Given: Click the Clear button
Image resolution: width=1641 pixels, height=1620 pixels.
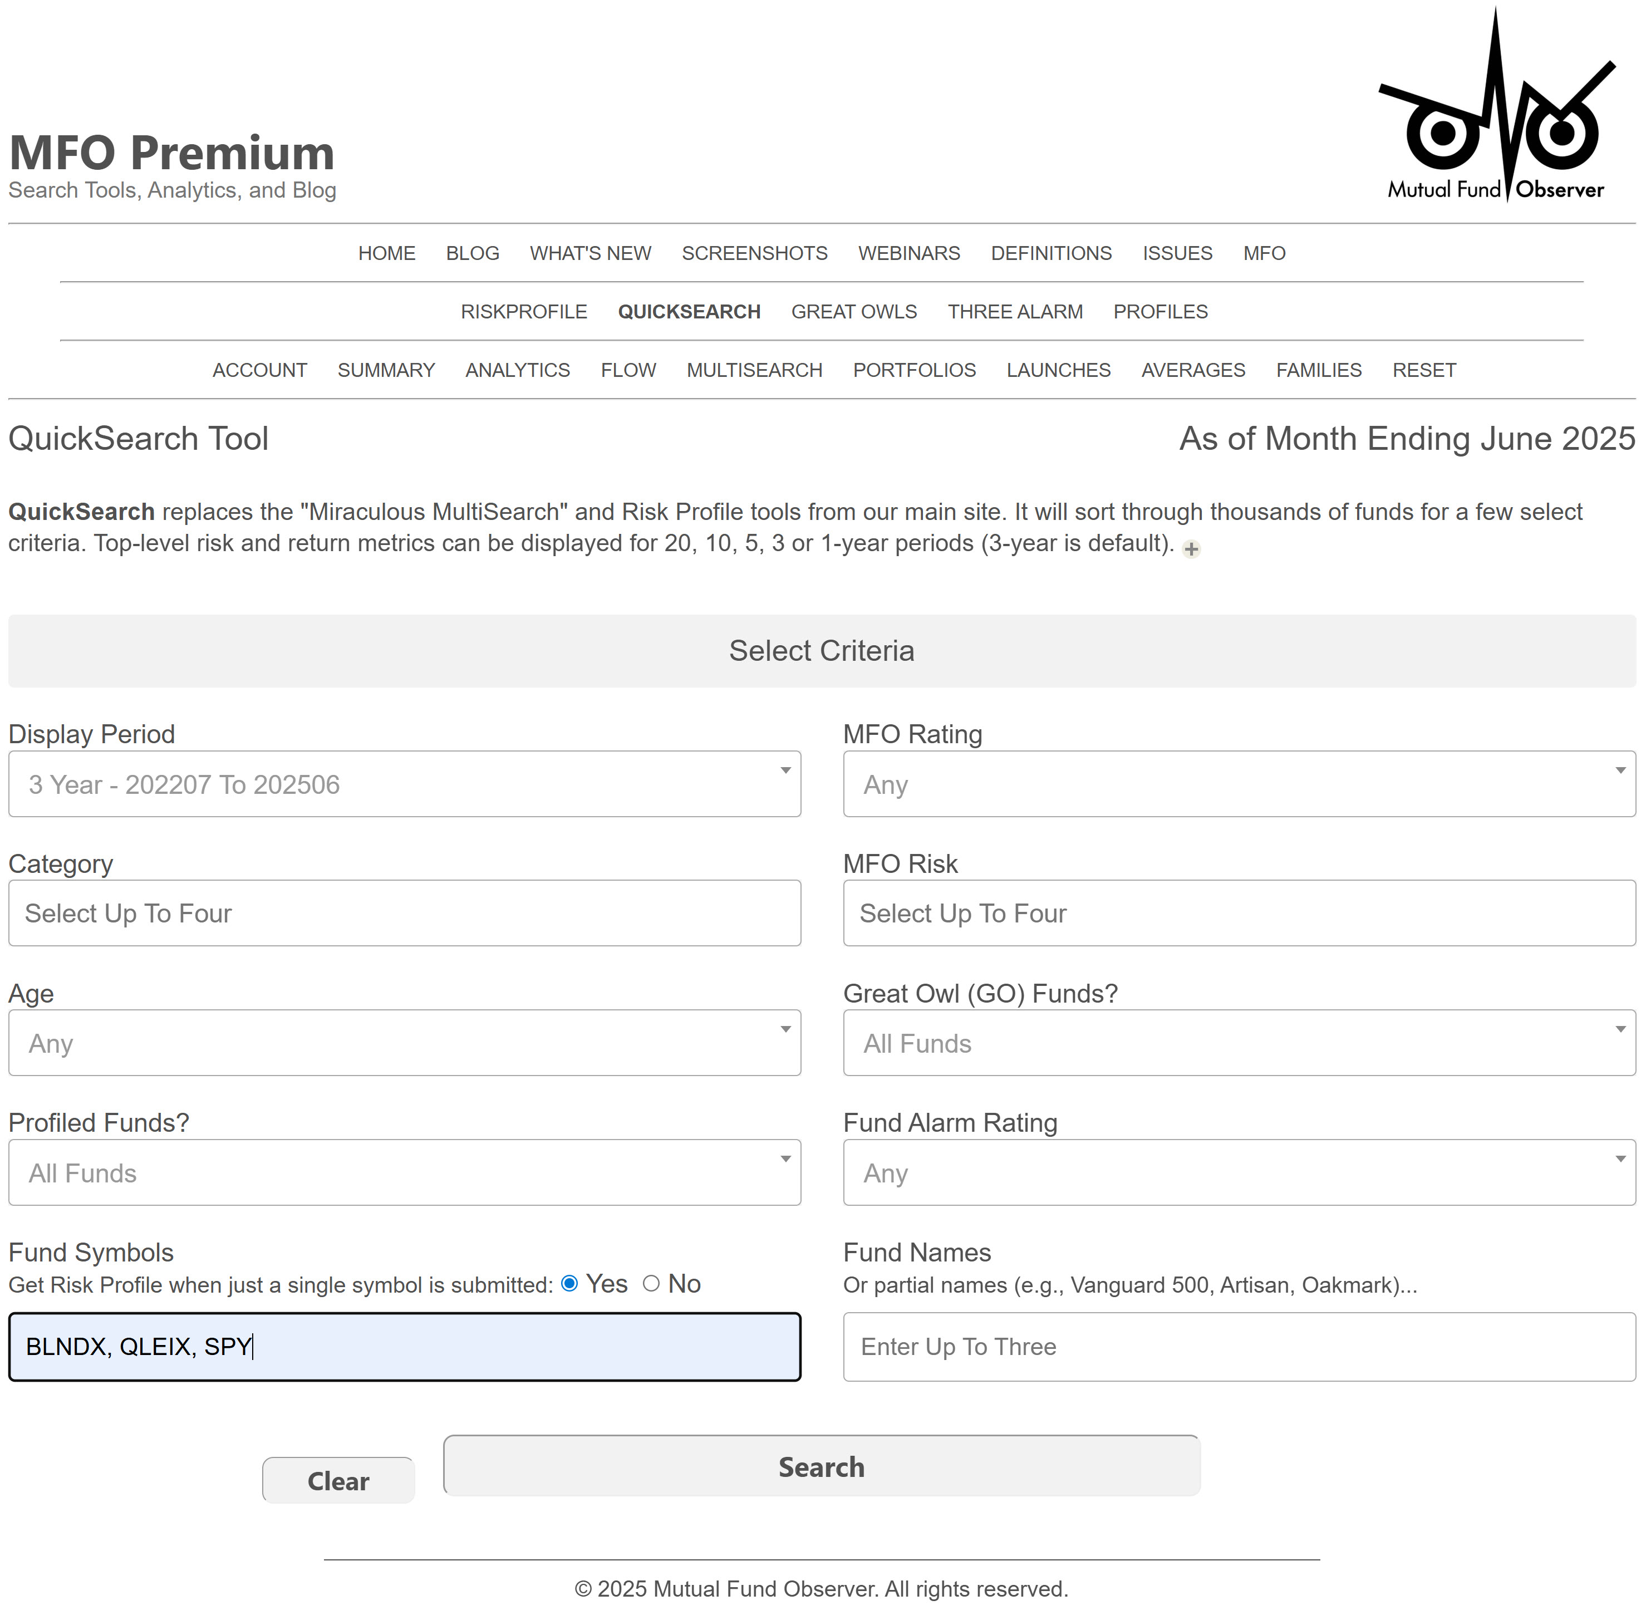Looking at the screenshot, I should (338, 1480).
